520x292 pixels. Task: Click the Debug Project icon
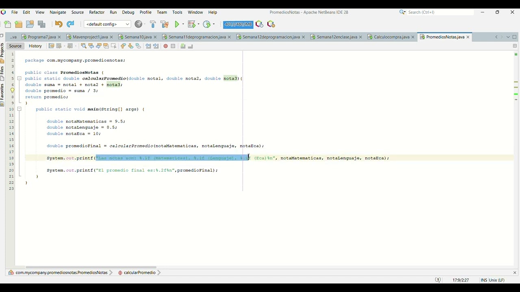coord(192,24)
